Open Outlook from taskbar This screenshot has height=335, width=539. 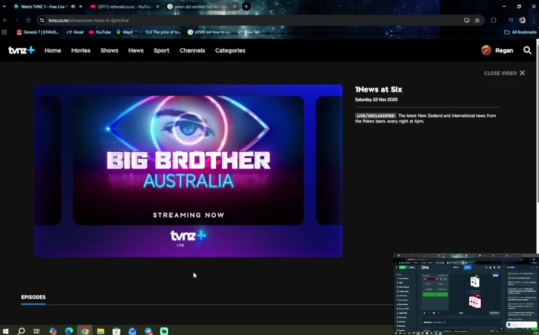(x=132, y=331)
